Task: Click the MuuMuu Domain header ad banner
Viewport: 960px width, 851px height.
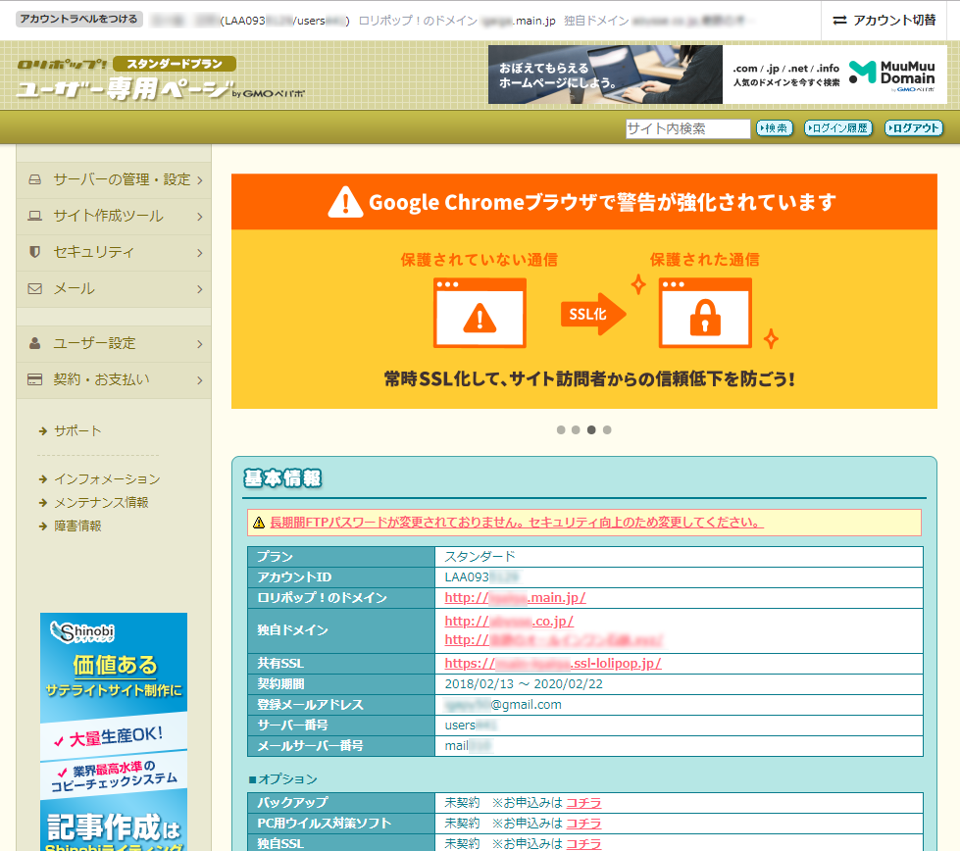Action: 718,75
